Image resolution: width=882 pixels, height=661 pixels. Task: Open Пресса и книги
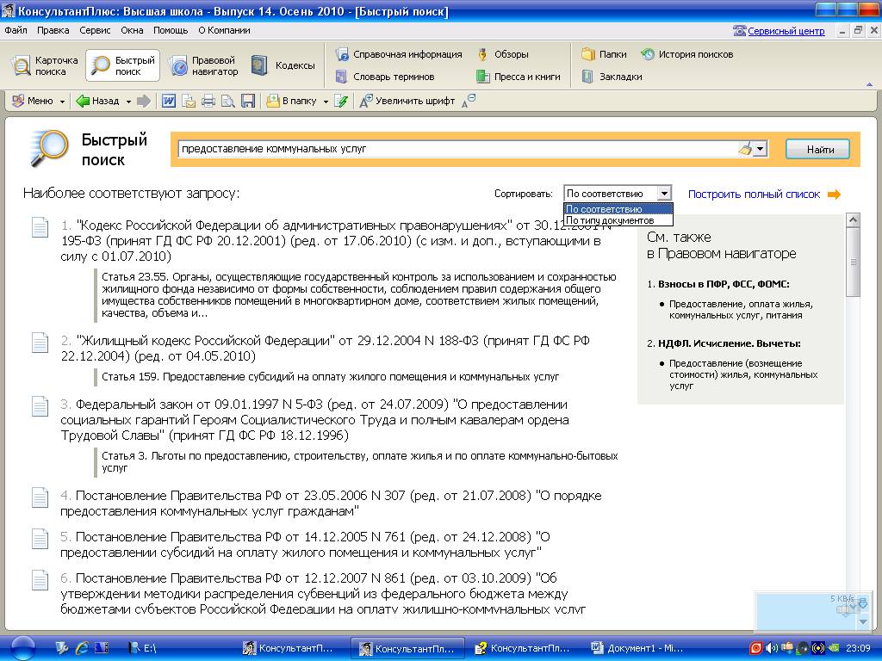pyautogui.click(x=518, y=77)
